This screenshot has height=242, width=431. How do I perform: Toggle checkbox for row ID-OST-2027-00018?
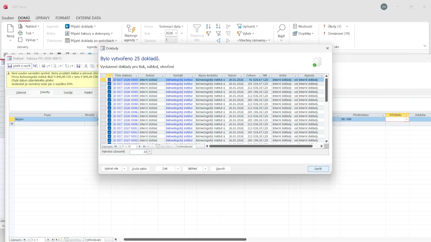click(109, 132)
